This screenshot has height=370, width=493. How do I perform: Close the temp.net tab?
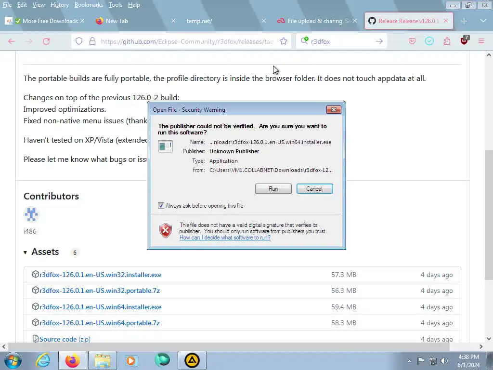point(264,21)
